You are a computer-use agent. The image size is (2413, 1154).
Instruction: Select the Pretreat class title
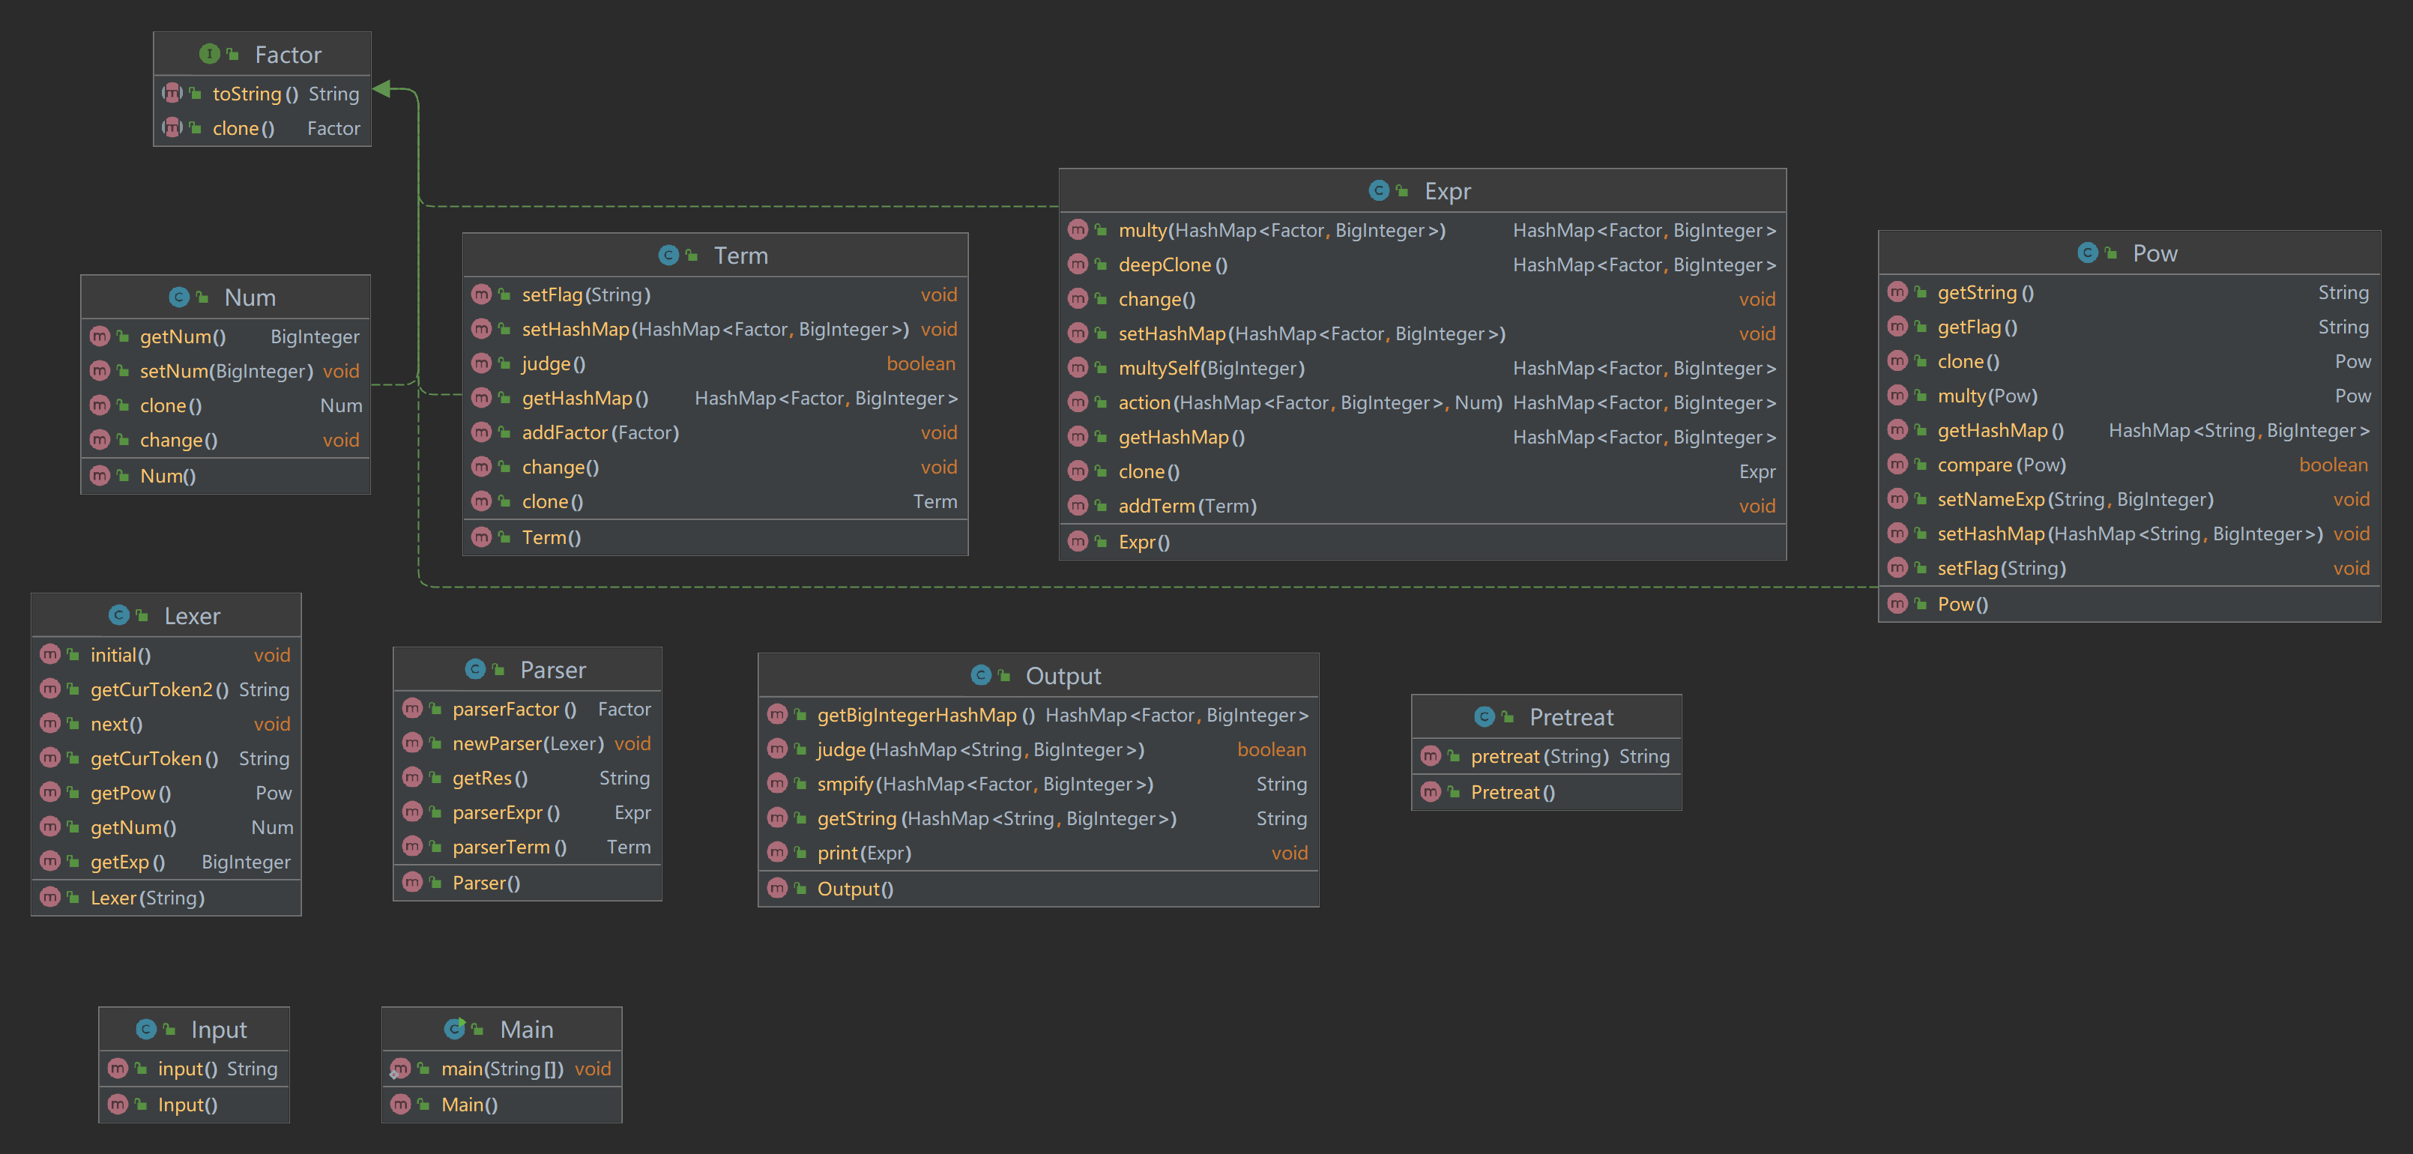click(x=1571, y=718)
